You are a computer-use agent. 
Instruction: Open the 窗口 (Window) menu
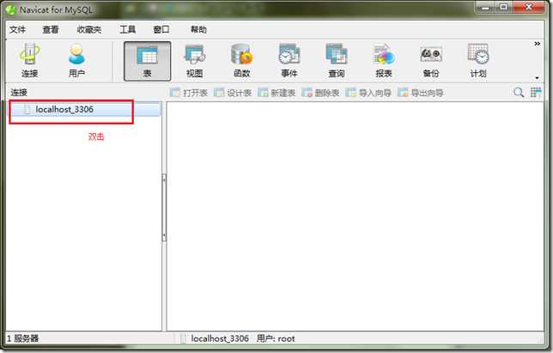[161, 29]
